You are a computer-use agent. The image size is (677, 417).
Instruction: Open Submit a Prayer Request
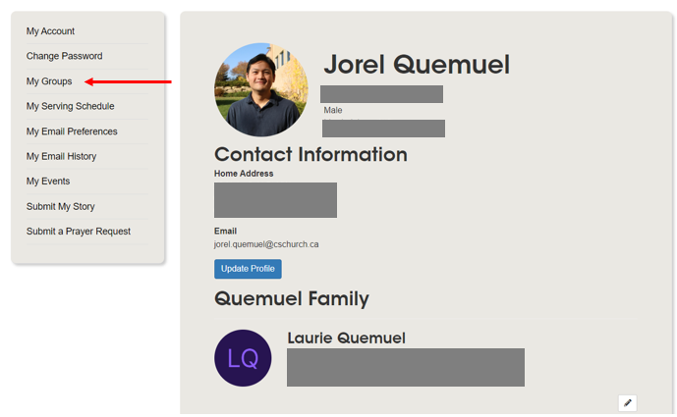(x=78, y=232)
